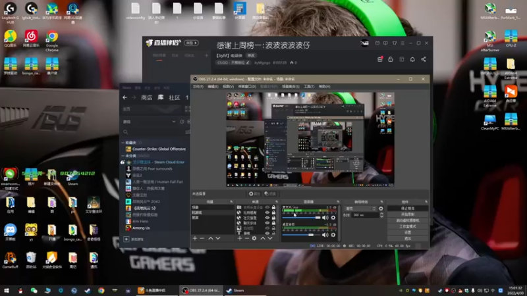Click the 开始录制 button in OBS
The image size is (527, 296).
pyautogui.click(x=408, y=214)
